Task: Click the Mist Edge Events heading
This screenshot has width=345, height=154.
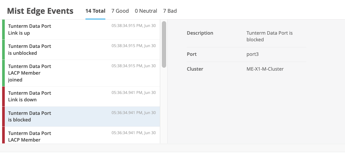Action: (40, 11)
